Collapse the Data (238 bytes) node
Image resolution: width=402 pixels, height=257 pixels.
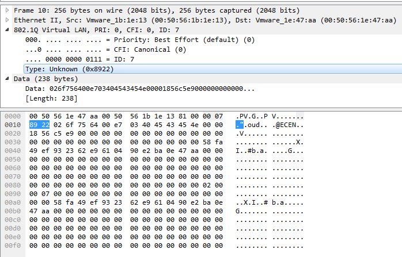click(7, 79)
